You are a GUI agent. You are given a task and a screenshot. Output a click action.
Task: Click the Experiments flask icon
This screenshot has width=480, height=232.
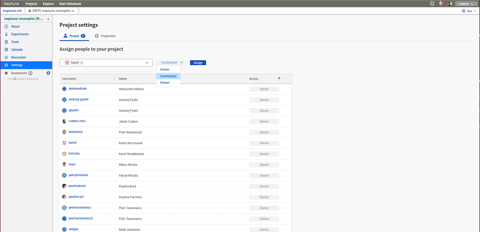pos(6,34)
